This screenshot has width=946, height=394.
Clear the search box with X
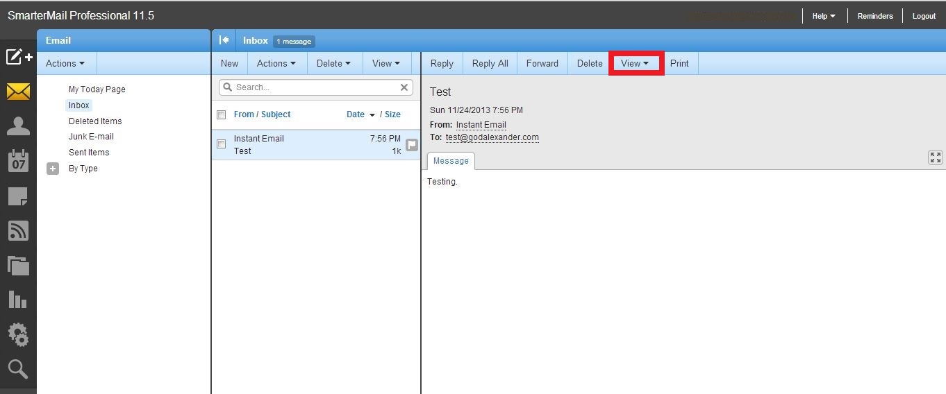click(404, 87)
